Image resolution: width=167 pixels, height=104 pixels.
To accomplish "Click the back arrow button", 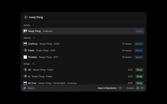I will coord(26,17).
